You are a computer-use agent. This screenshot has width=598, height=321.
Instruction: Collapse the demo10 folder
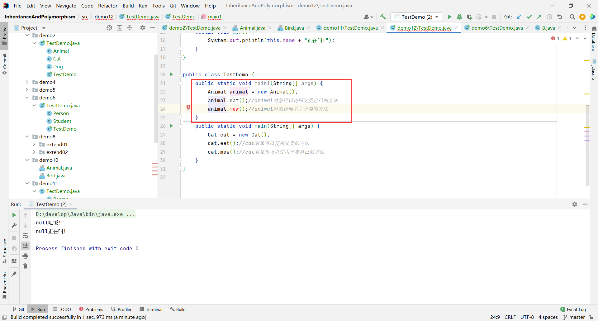(x=27, y=160)
